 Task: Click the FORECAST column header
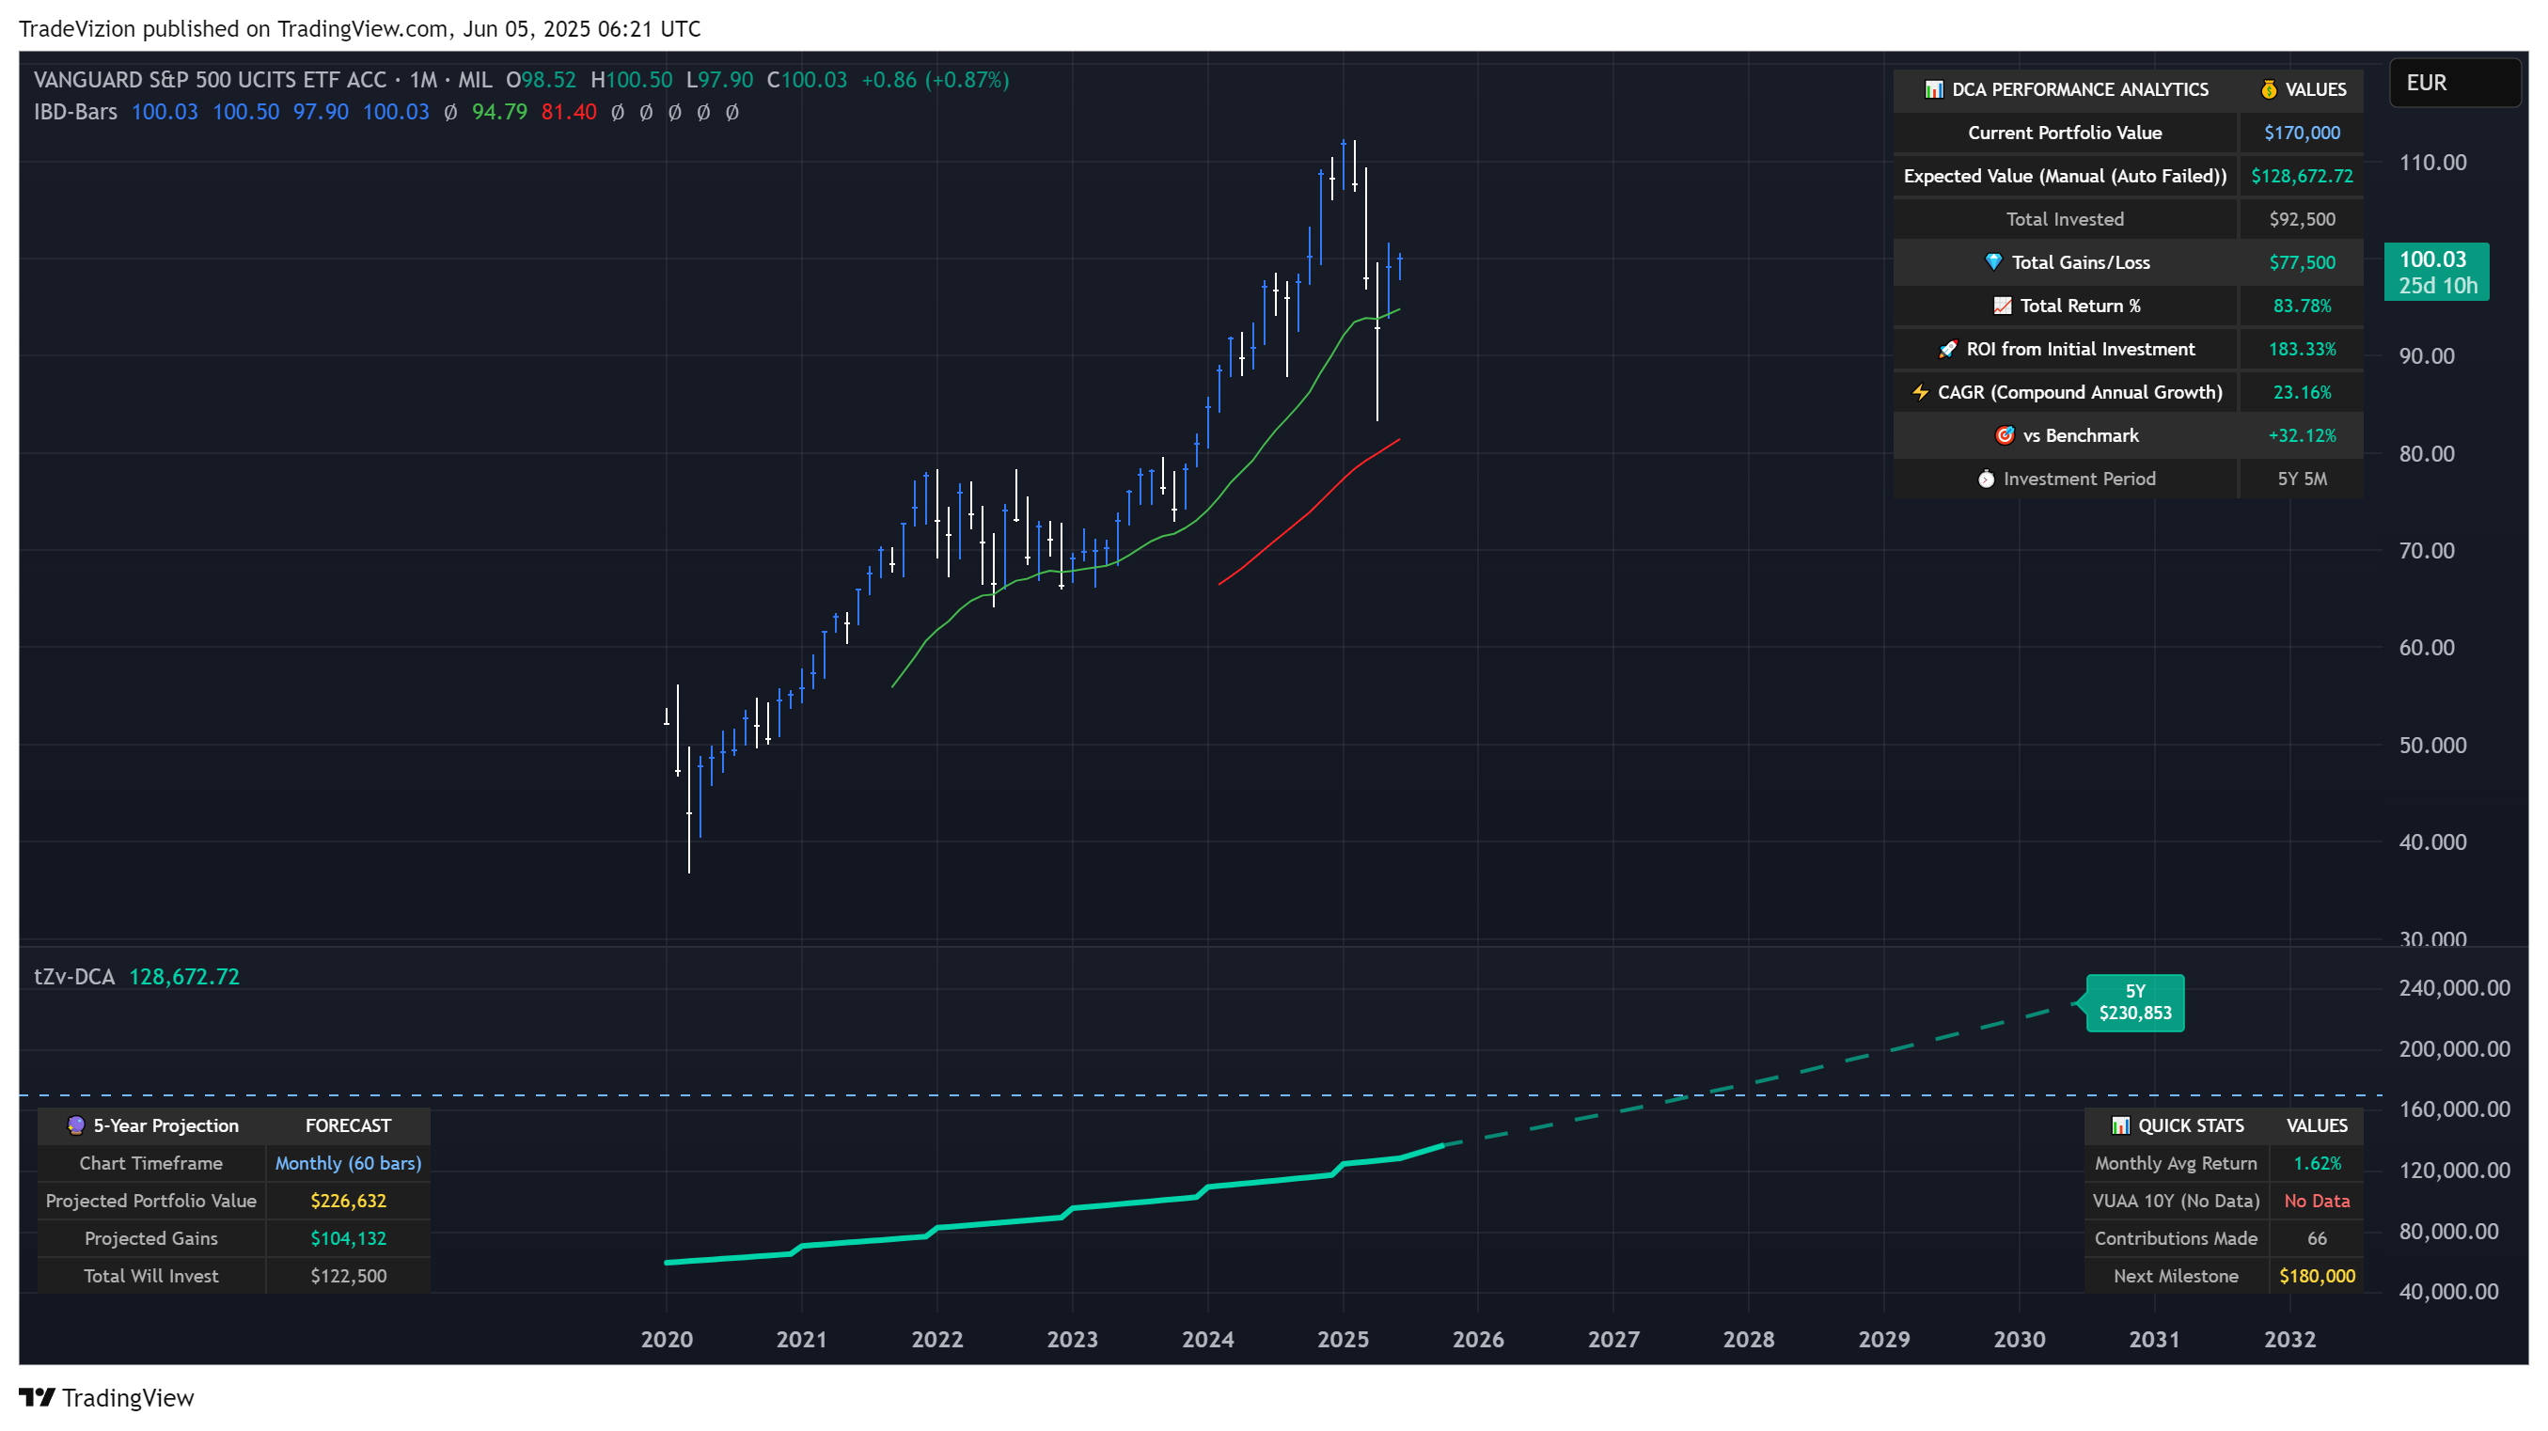click(x=348, y=1125)
